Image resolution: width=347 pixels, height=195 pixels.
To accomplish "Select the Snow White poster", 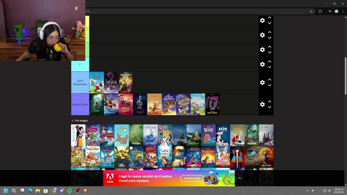I will tap(78, 135).
